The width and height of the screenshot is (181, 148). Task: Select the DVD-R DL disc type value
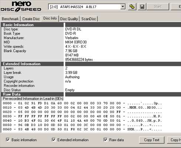click(x=73, y=29)
